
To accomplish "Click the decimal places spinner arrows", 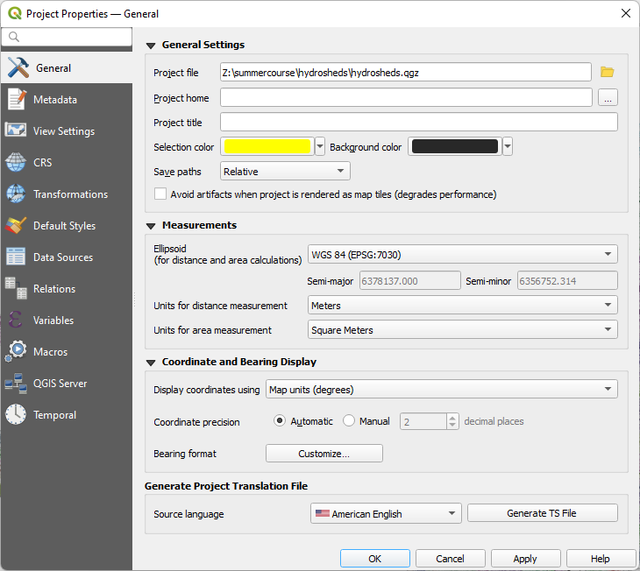I will tap(452, 421).
